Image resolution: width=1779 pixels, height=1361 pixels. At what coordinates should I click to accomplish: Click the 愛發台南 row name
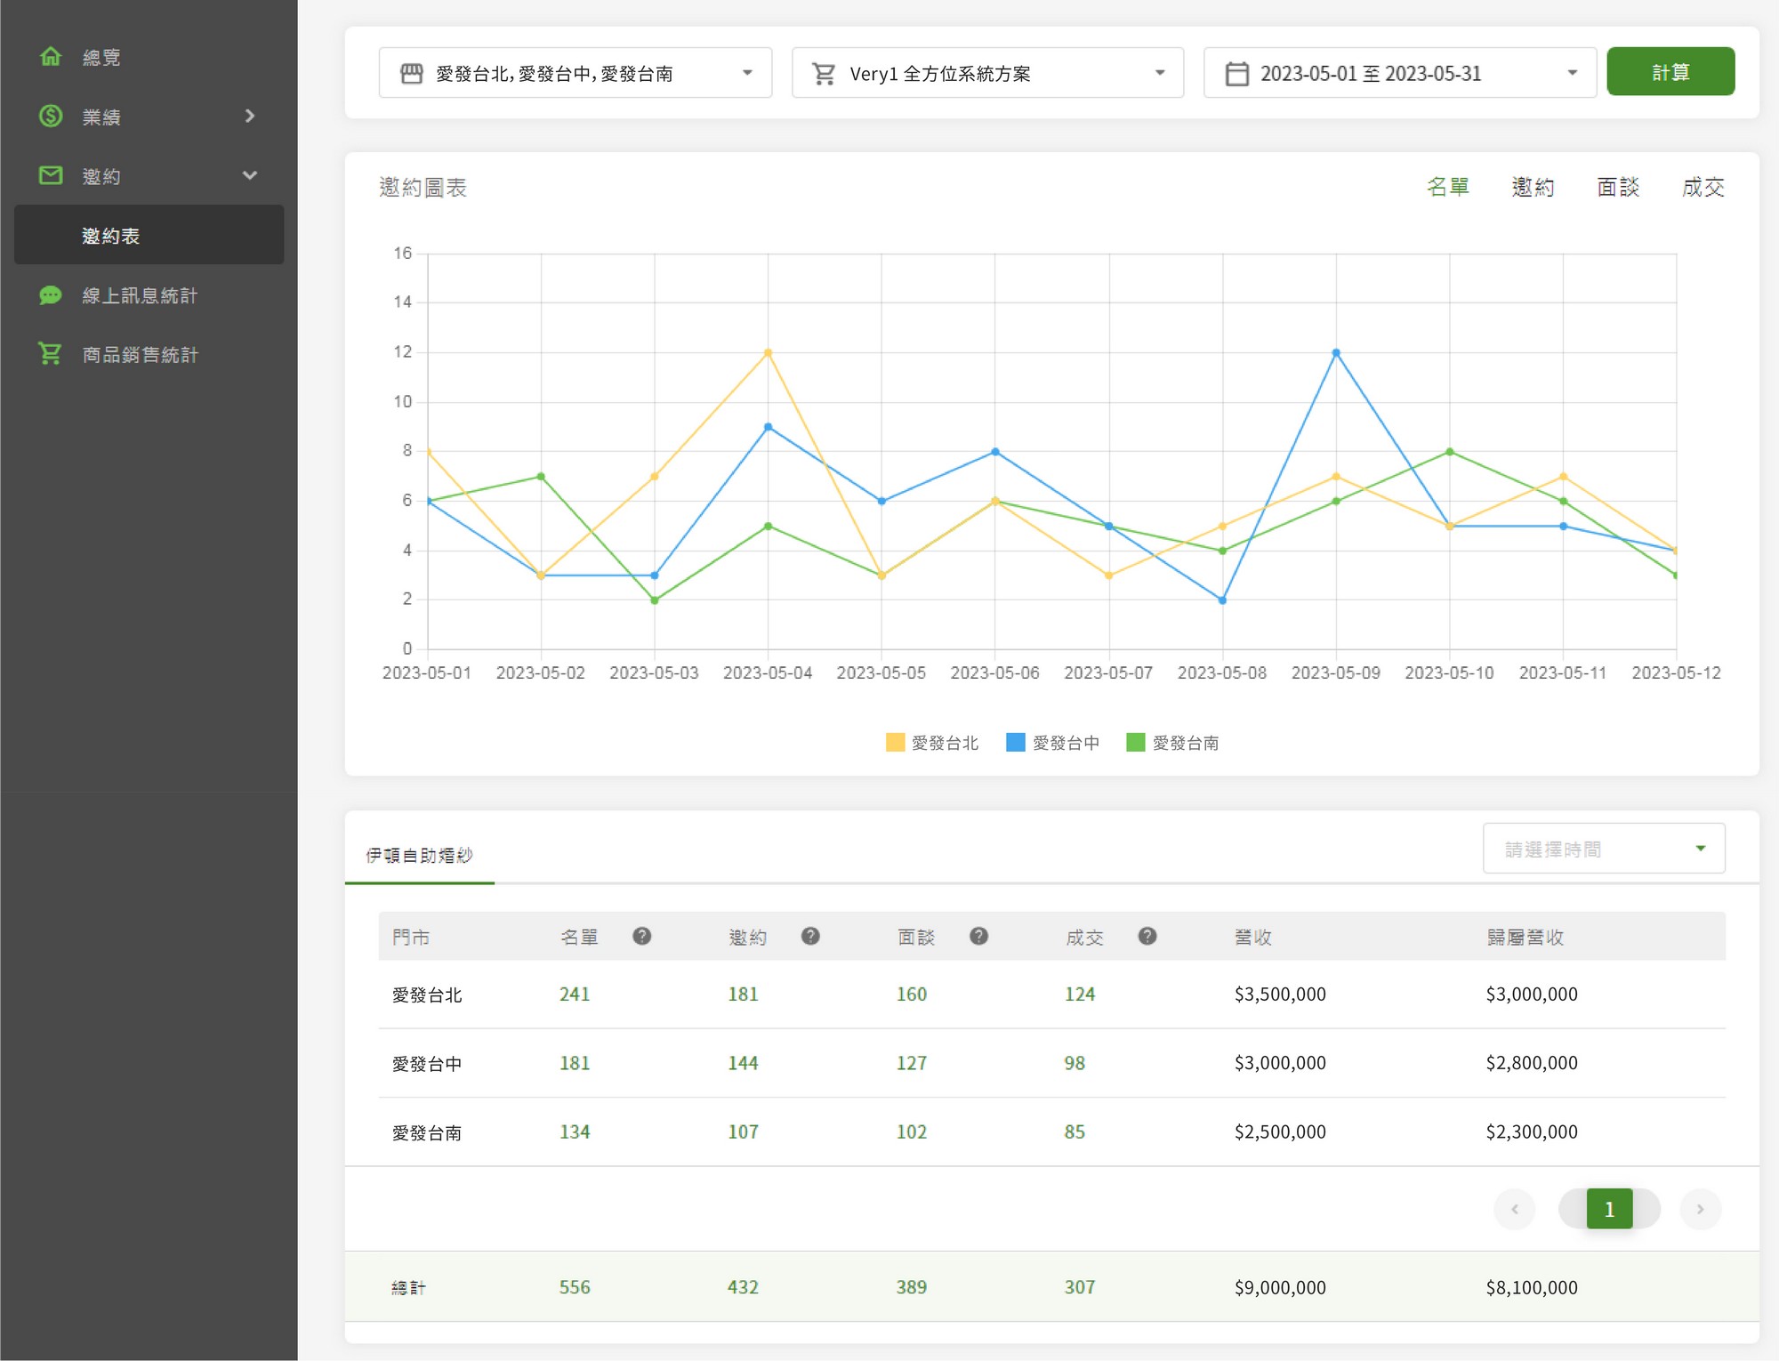[x=427, y=1132]
